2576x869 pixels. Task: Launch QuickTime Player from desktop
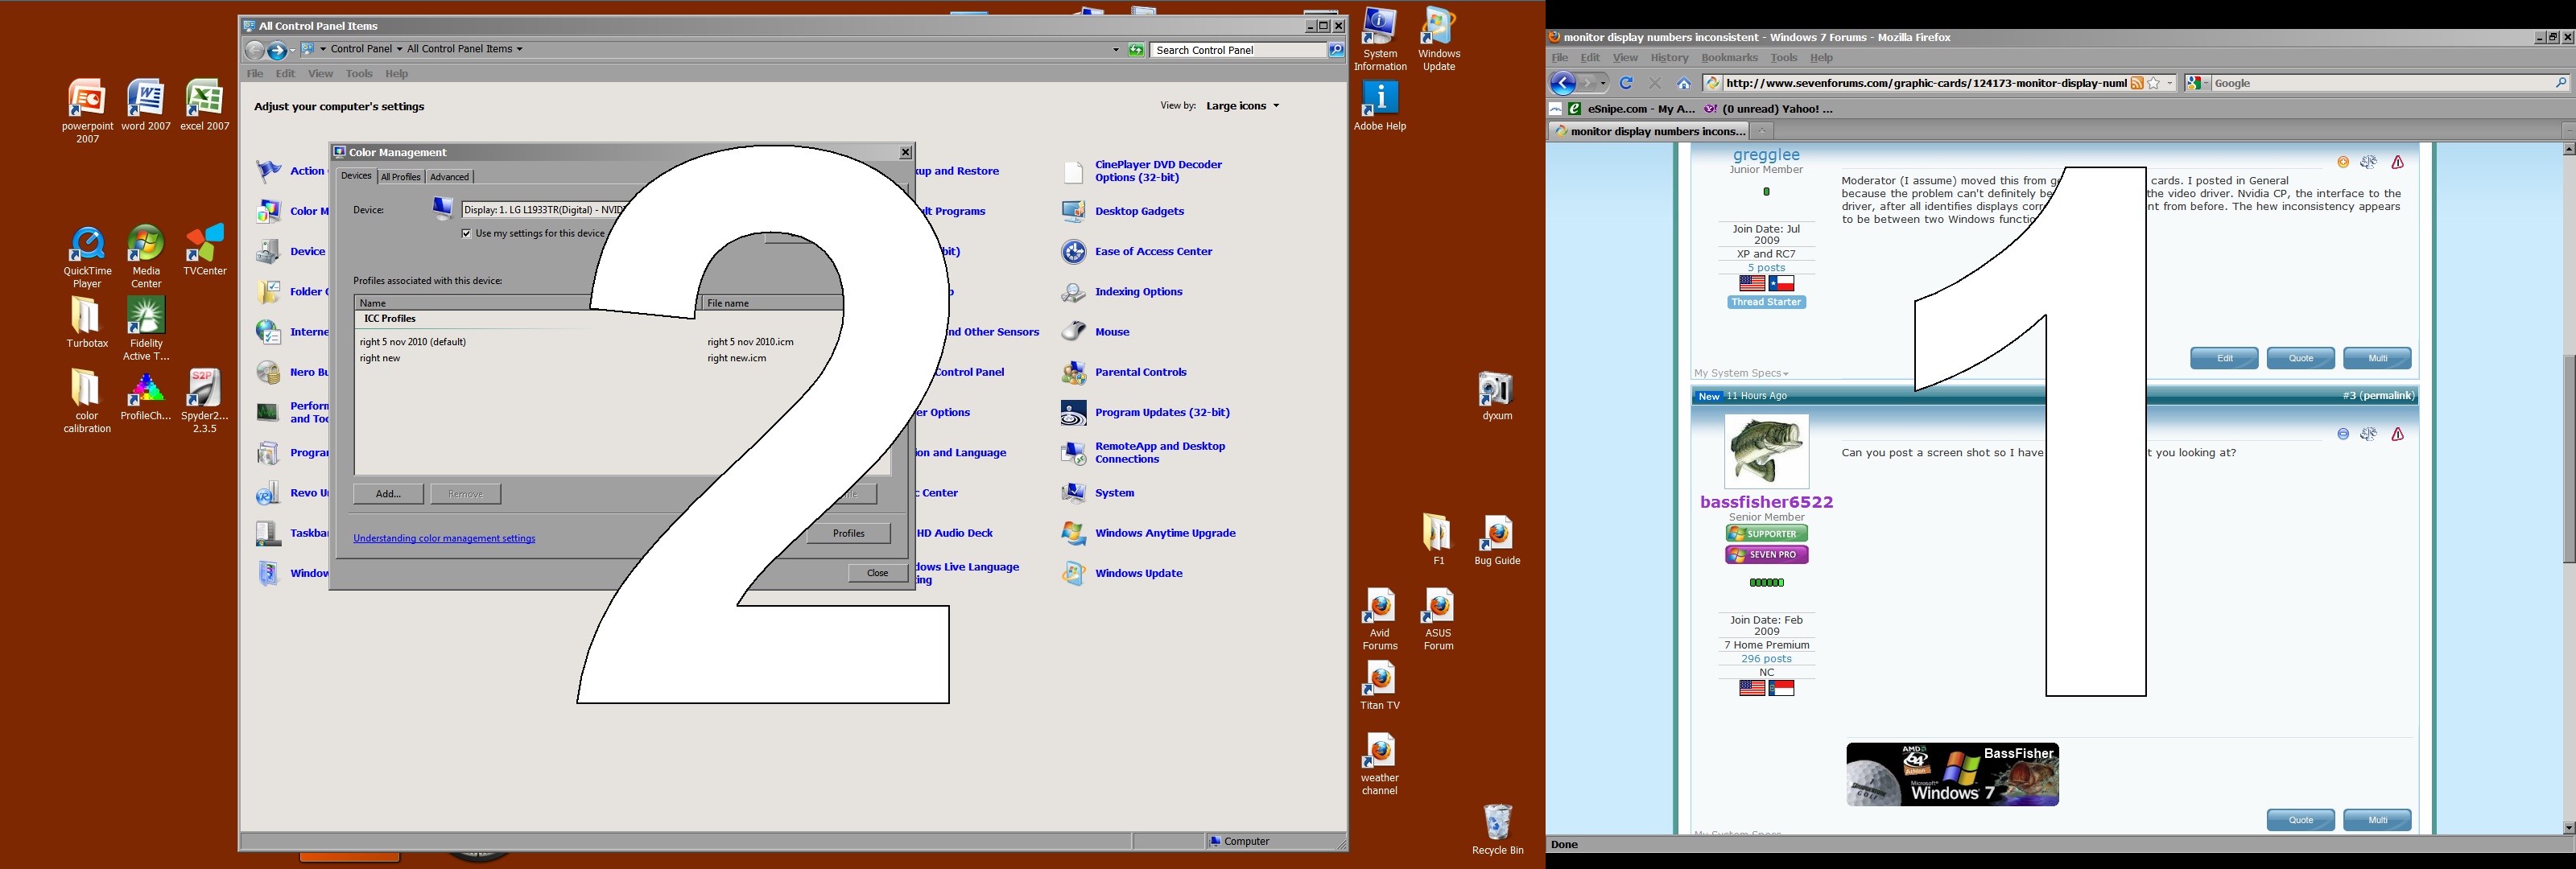pos(87,257)
